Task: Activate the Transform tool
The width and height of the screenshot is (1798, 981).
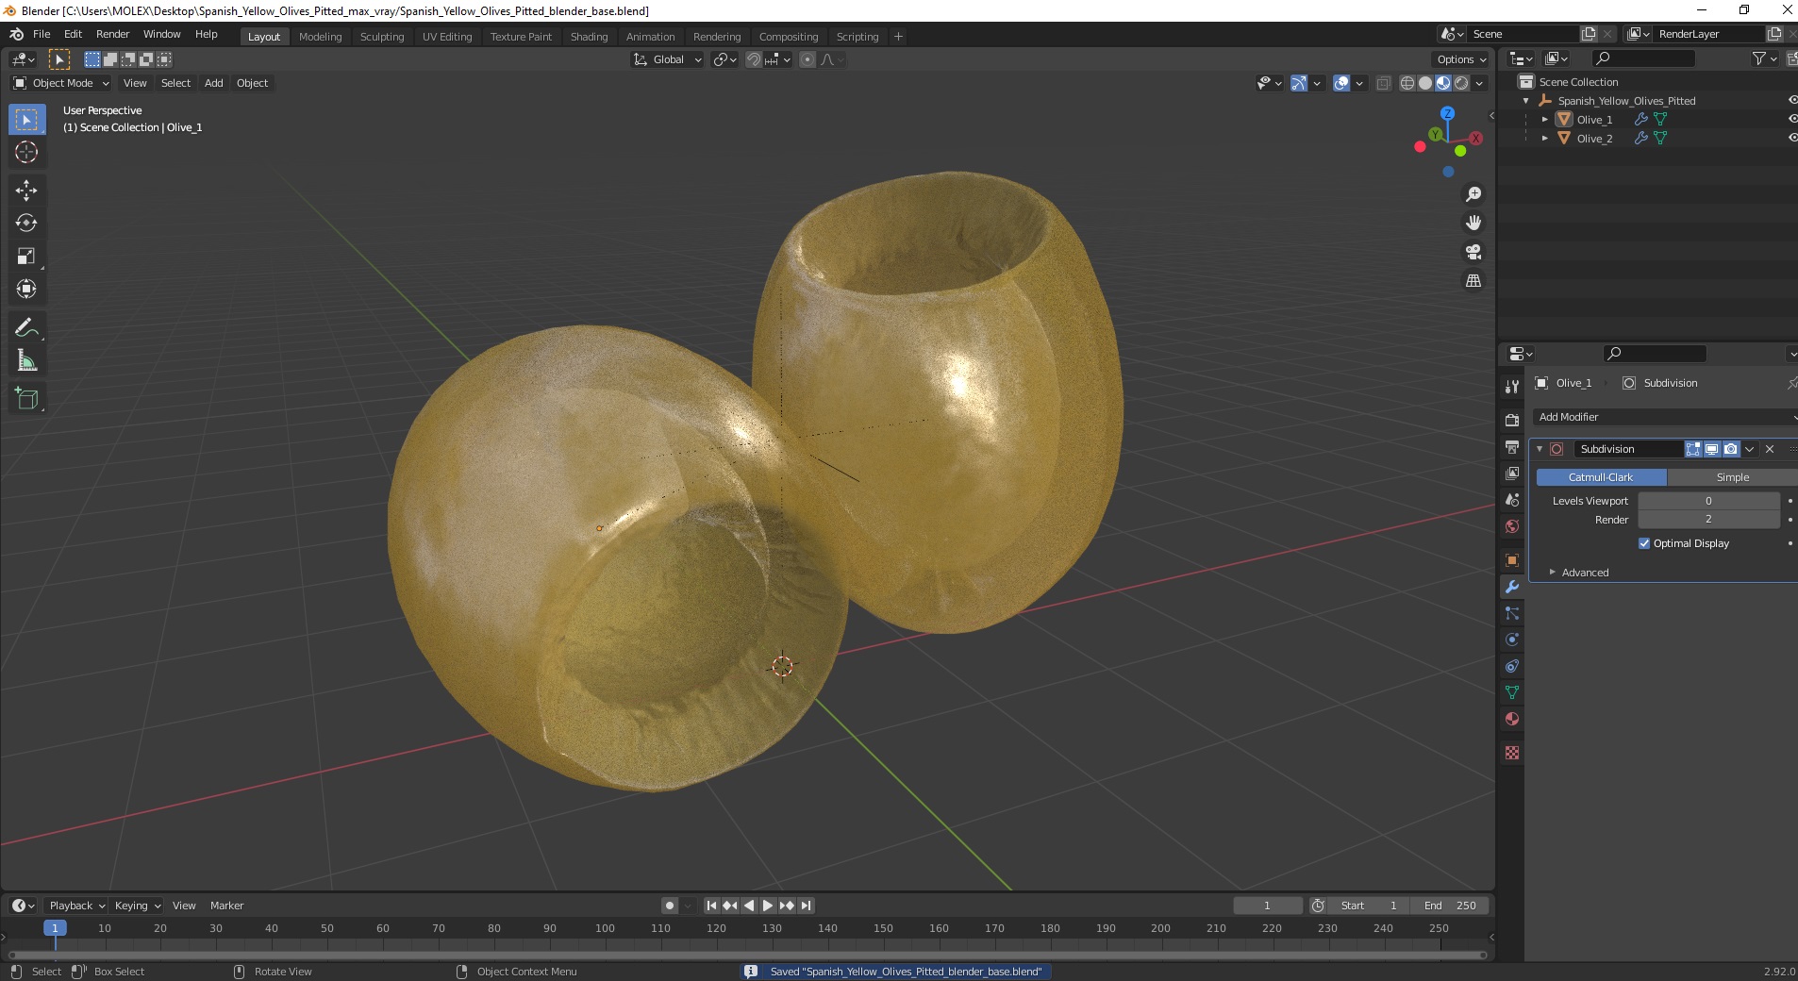Action: point(26,289)
